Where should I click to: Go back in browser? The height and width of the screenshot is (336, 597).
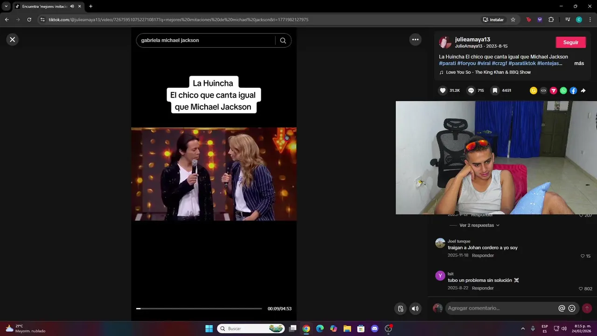tap(7, 20)
